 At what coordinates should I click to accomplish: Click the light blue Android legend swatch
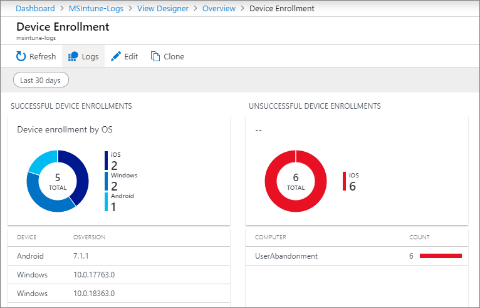[107, 202]
